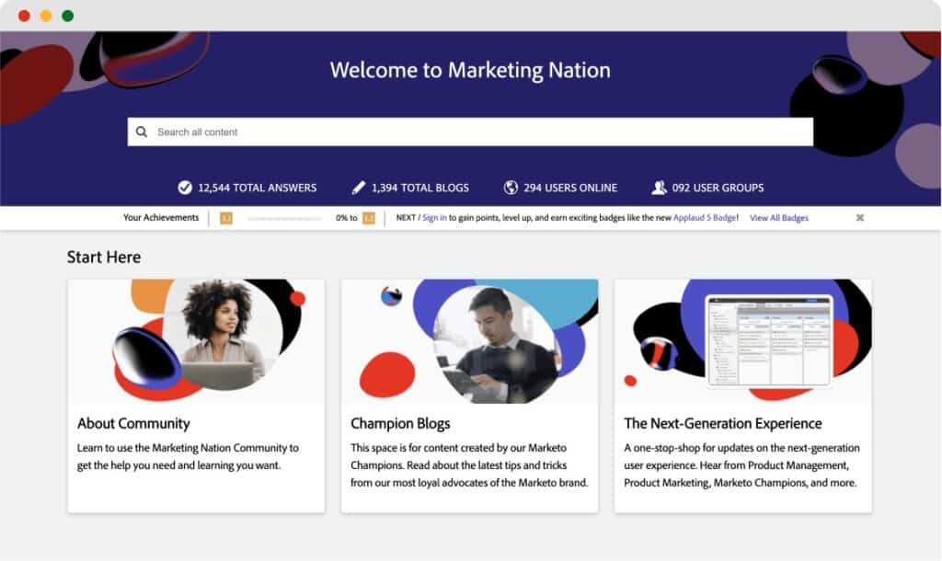The height and width of the screenshot is (561, 942).
Task: Click the yellow macOS minimize button
Action: pos(46,16)
